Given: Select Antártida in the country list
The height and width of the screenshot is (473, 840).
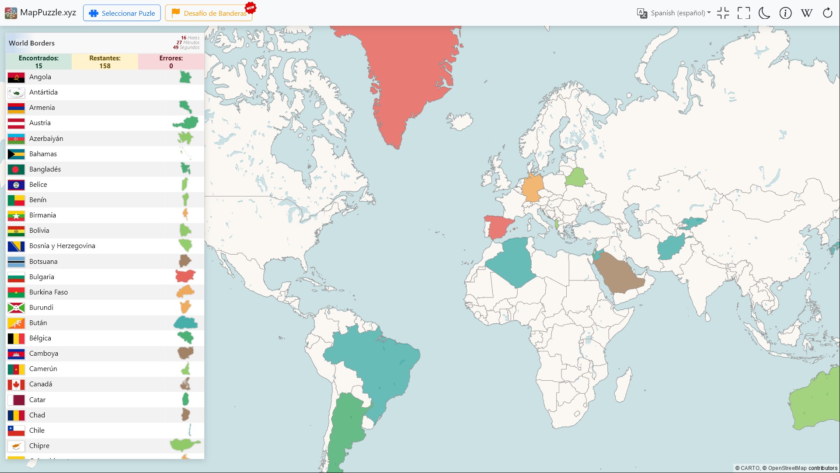Looking at the screenshot, I should [43, 92].
